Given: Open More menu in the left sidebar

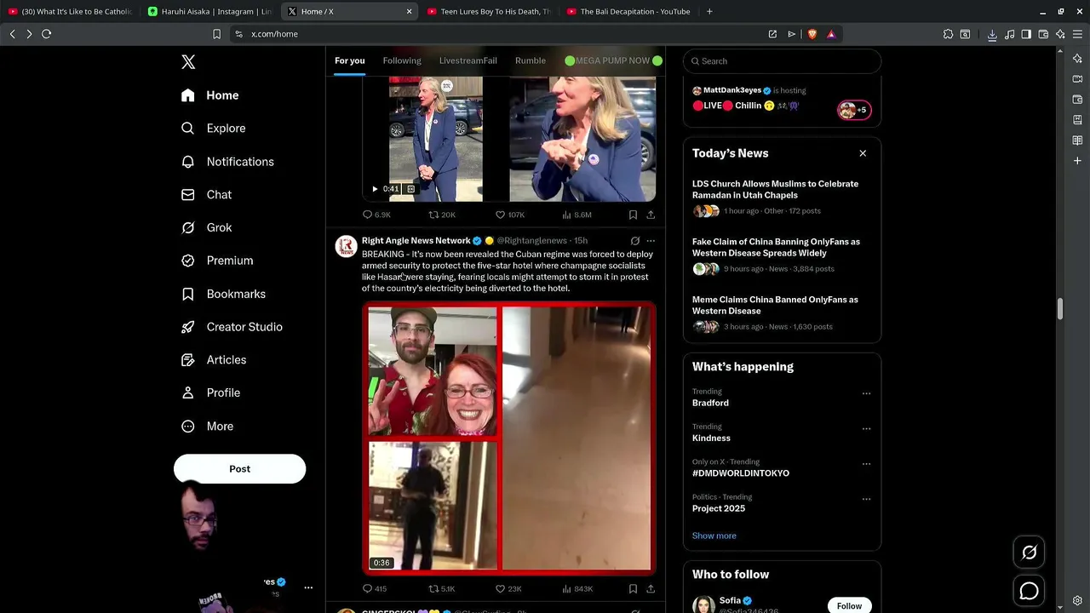Looking at the screenshot, I should pyautogui.click(x=207, y=427).
